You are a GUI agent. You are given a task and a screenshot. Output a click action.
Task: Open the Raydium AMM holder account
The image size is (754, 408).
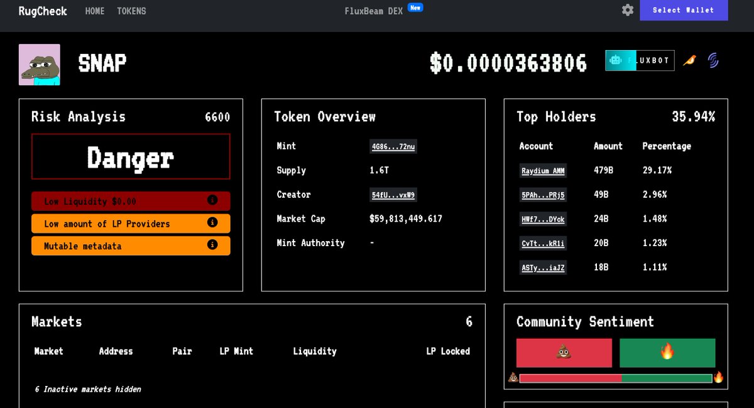point(543,171)
